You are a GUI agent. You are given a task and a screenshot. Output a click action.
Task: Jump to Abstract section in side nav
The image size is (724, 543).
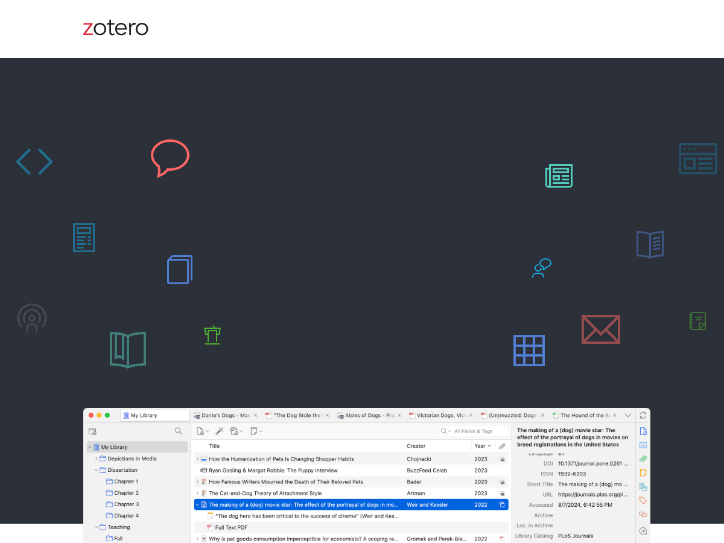tap(643, 445)
